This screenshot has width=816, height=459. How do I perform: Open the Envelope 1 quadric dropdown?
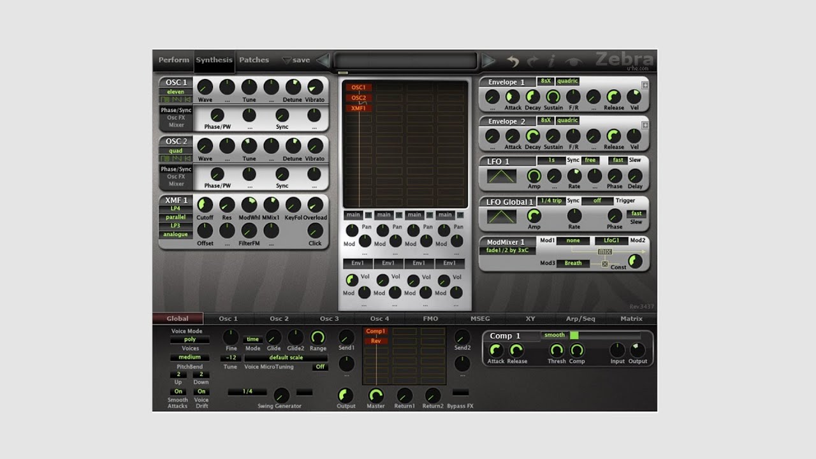click(x=567, y=82)
